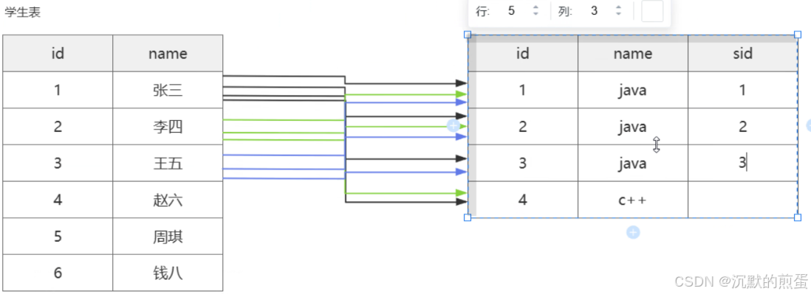Select the bottom-left table resize handle
The width and height of the screenshot is (811, 294).
(x=468, y=217)
